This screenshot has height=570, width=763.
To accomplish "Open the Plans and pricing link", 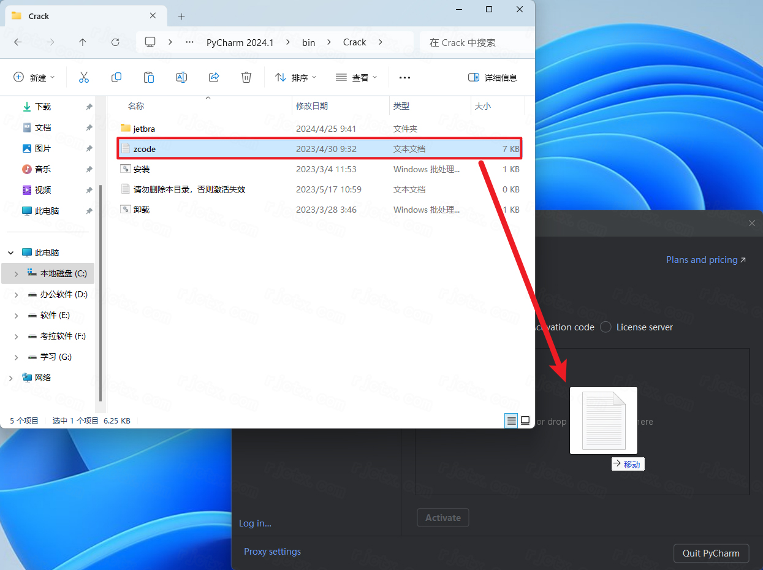I will (706, 260).
